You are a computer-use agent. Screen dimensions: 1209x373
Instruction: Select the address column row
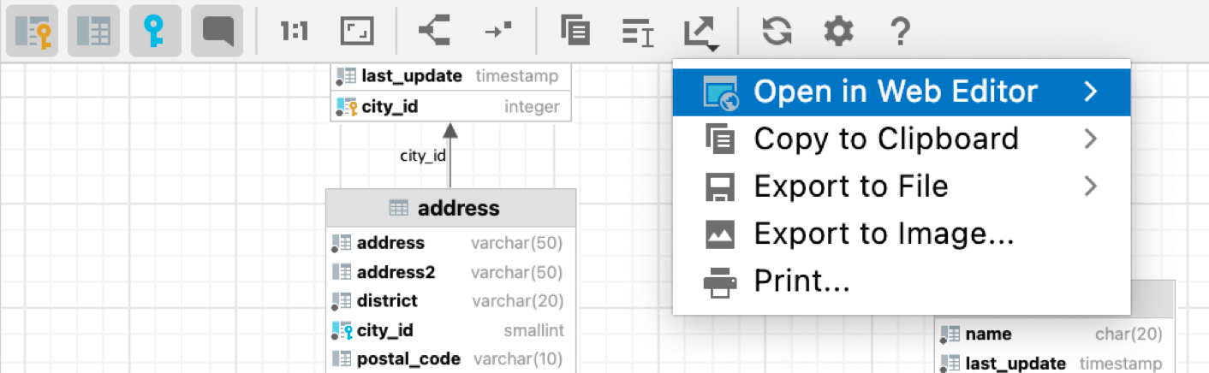pos(450,243)
